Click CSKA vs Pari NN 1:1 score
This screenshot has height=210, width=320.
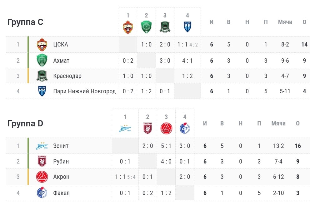182,44
